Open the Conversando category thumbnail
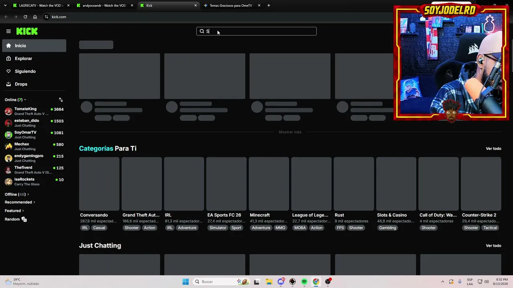 point(99,184)
